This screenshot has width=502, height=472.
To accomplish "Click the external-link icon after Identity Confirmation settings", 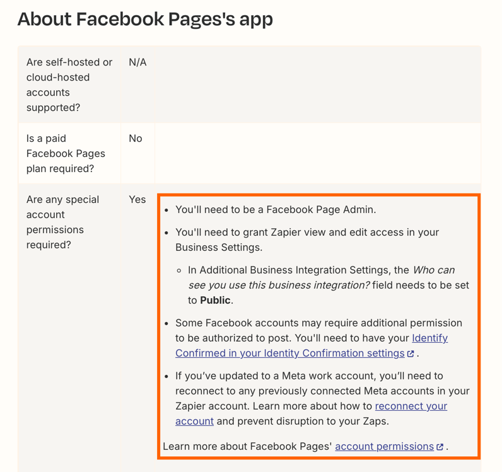I will 411,354.
